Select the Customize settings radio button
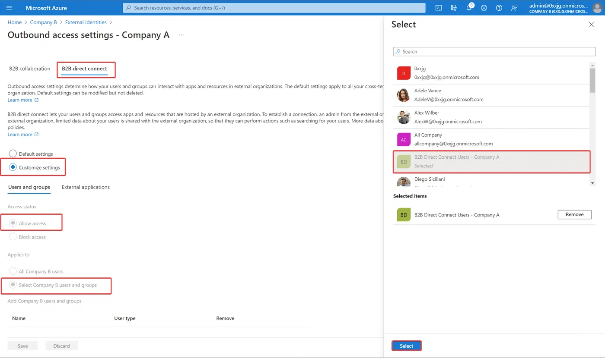605x358 pixels. 13,167
